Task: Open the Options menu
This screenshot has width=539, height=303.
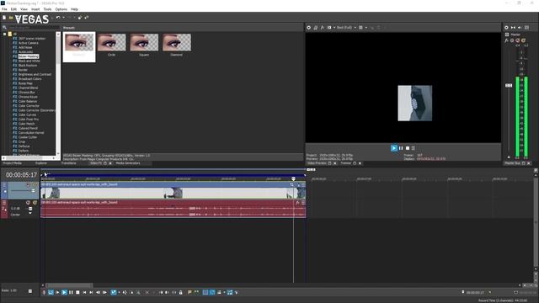Action: [61, 9]
